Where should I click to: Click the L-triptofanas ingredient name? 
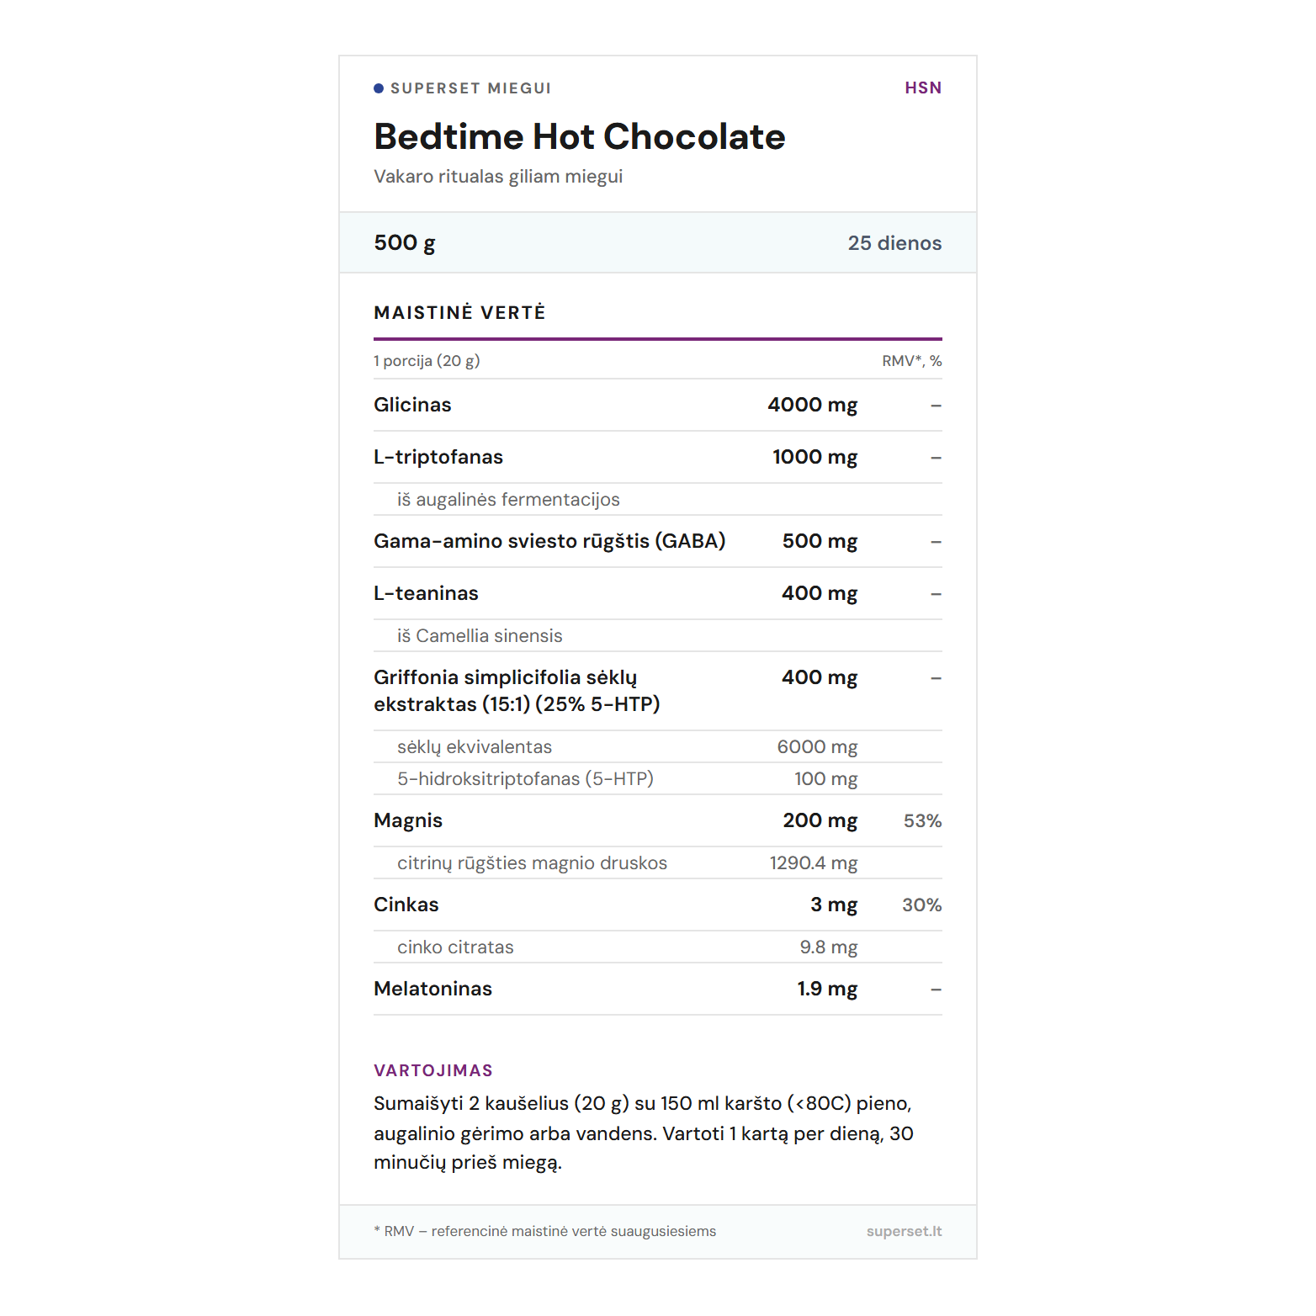coord(438,457)
